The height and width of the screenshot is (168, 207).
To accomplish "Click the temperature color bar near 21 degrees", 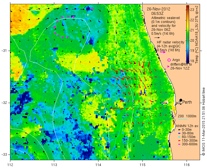I will tap(188, 30).
